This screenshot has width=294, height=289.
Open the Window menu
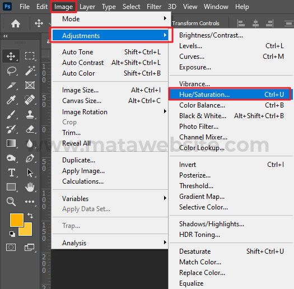click(x=216, y=7)
